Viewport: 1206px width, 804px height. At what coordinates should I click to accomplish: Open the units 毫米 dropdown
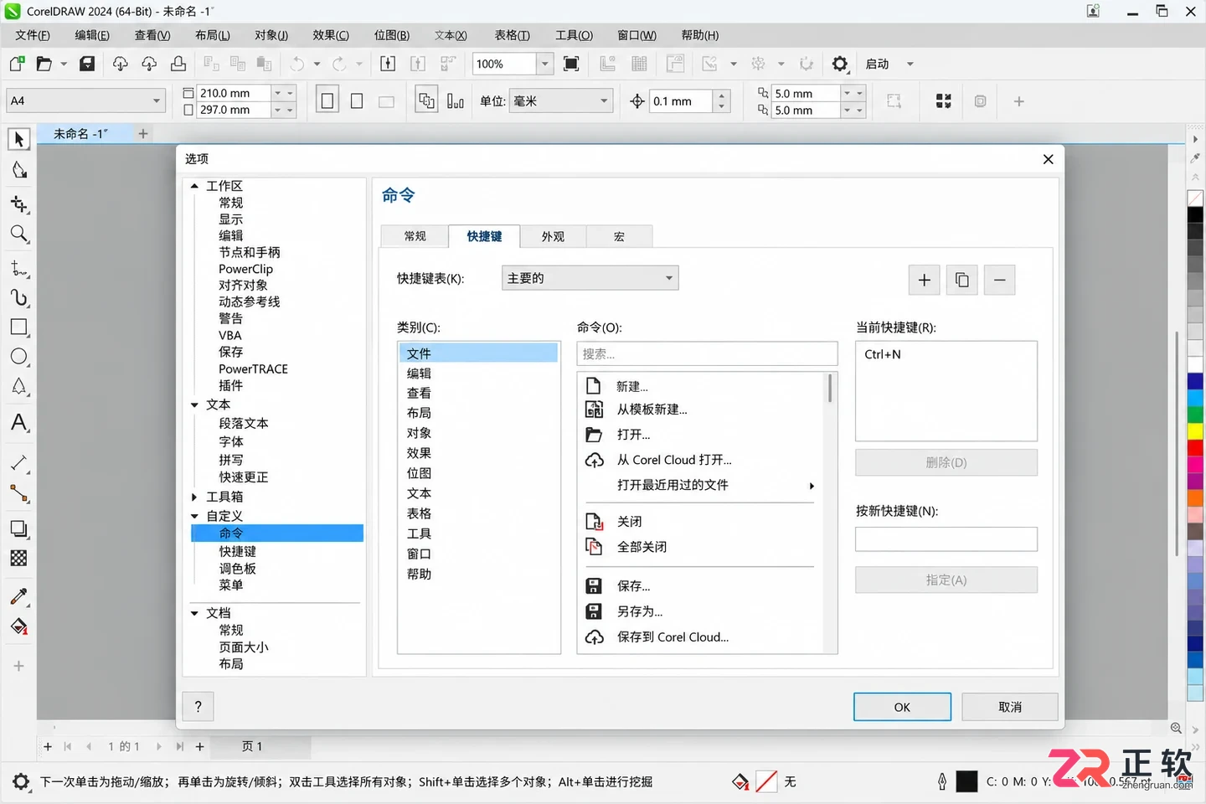[561, 101]
